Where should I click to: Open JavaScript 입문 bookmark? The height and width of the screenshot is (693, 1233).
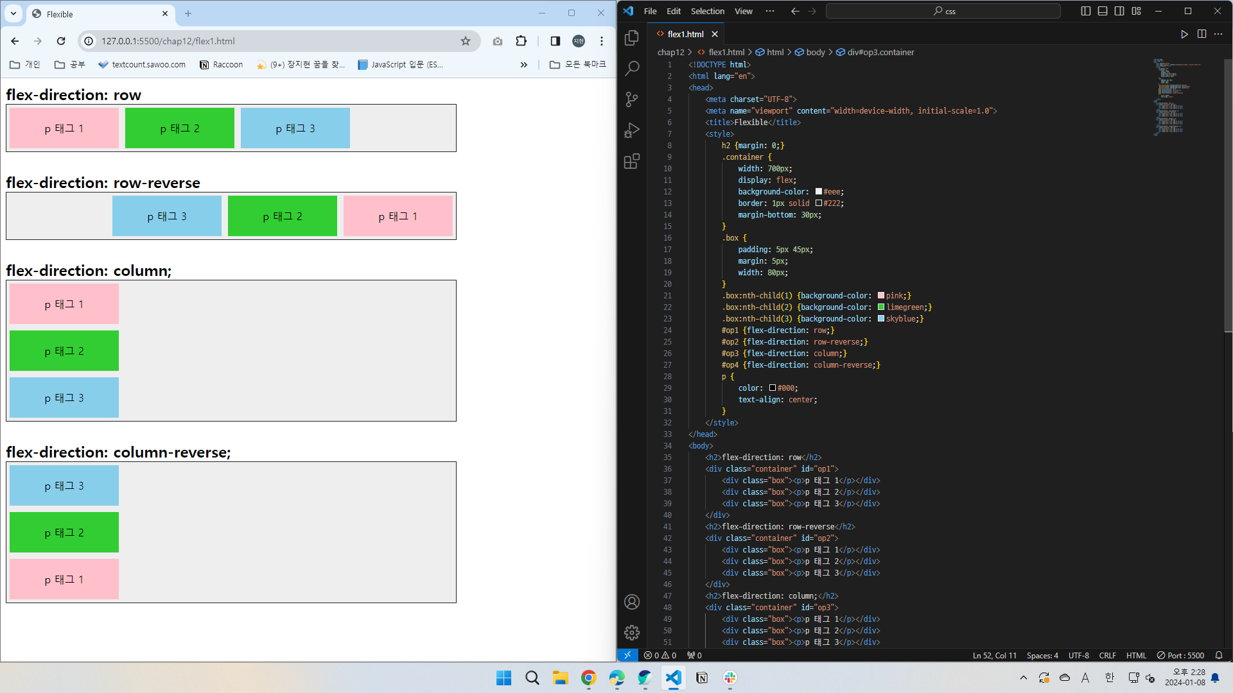(400, 65)
